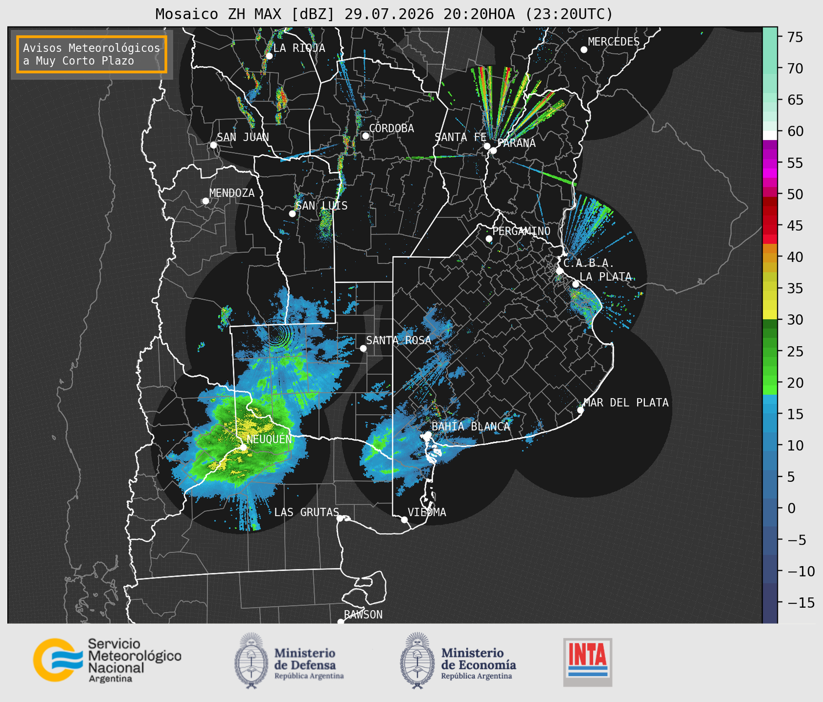Select the Bahía Blanca city marker
Screen dimensions: 823x702
tap(428, 434)
